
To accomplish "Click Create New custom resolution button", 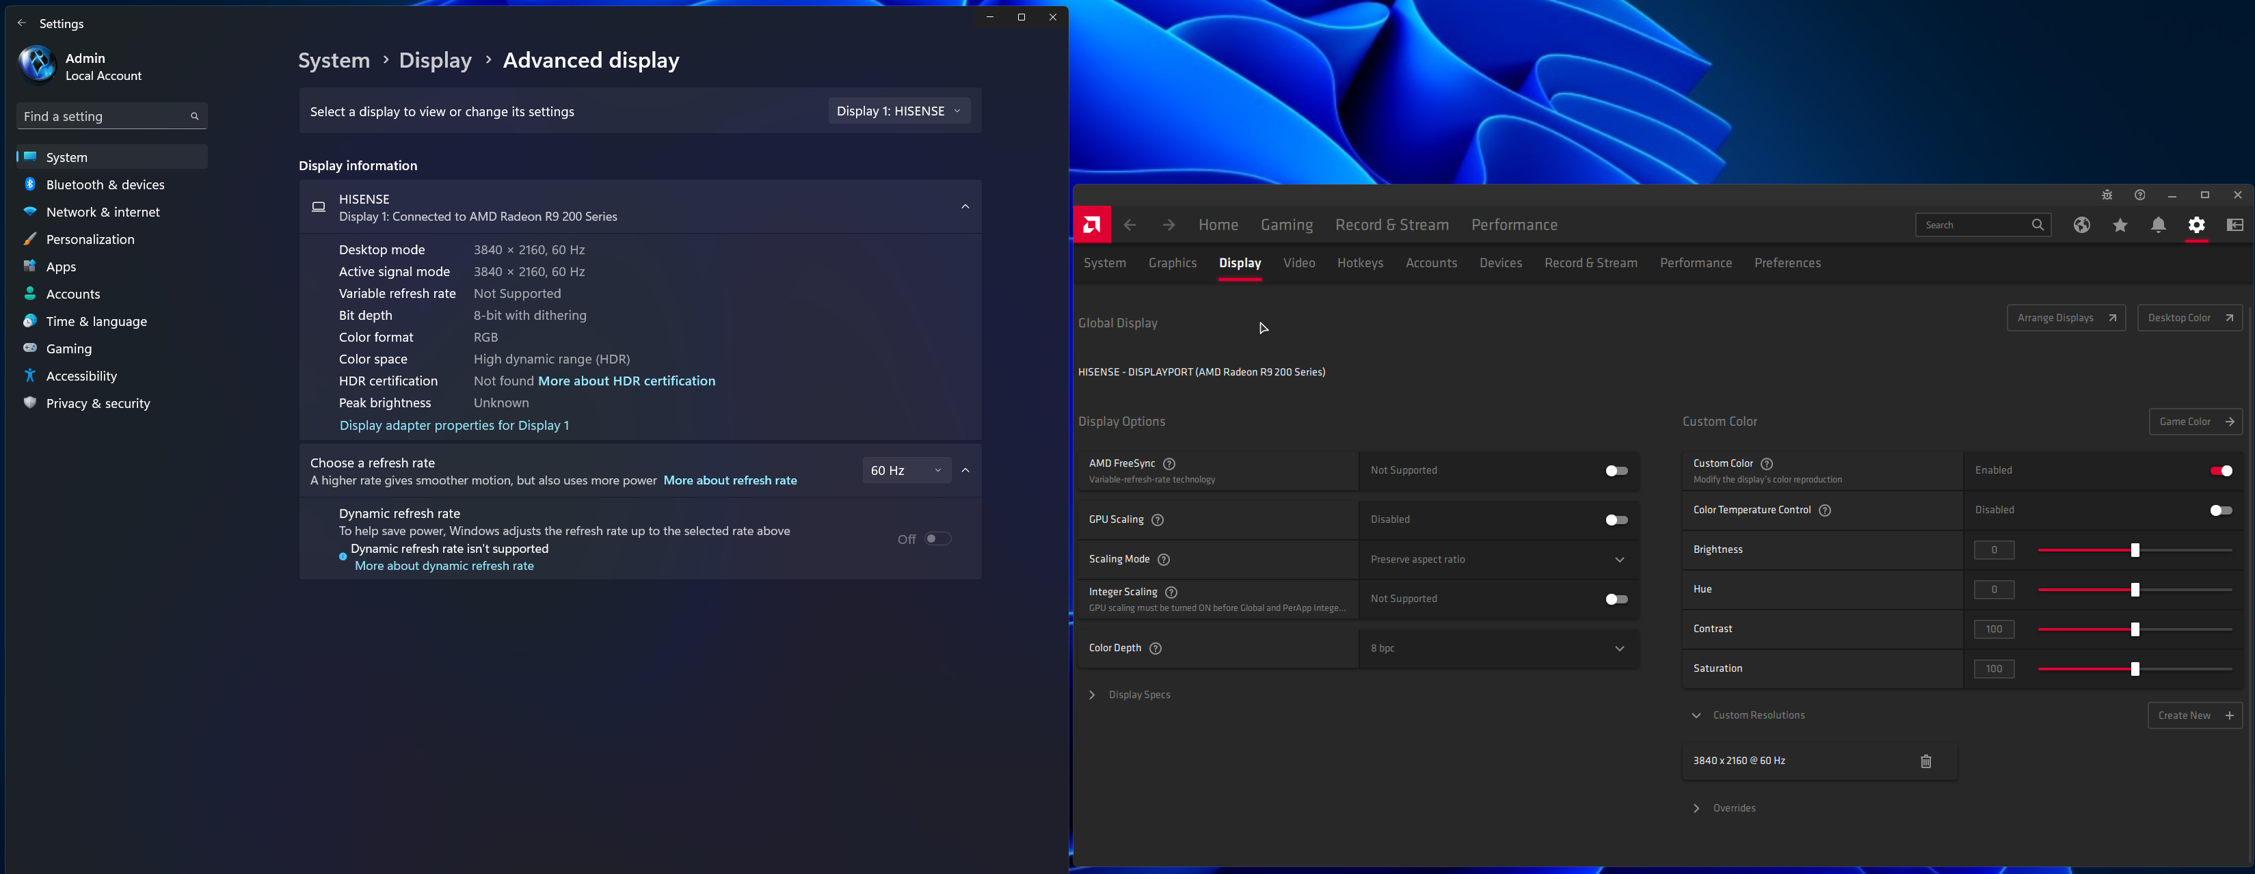I will click(x=2193, y=715).
